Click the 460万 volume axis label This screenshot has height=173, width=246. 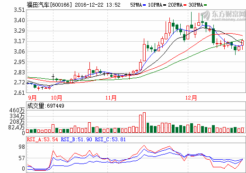coord(17,110)
